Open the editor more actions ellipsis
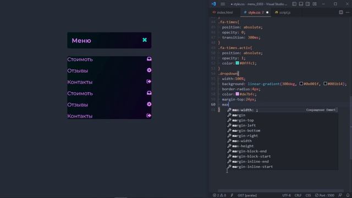The width and height of the screenshot is (352, 198). (x=348, y=12)
